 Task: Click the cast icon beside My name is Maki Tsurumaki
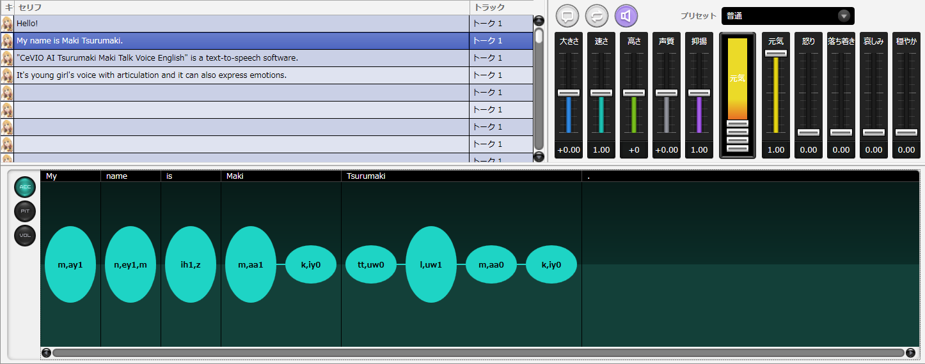(x=7, y=41)
